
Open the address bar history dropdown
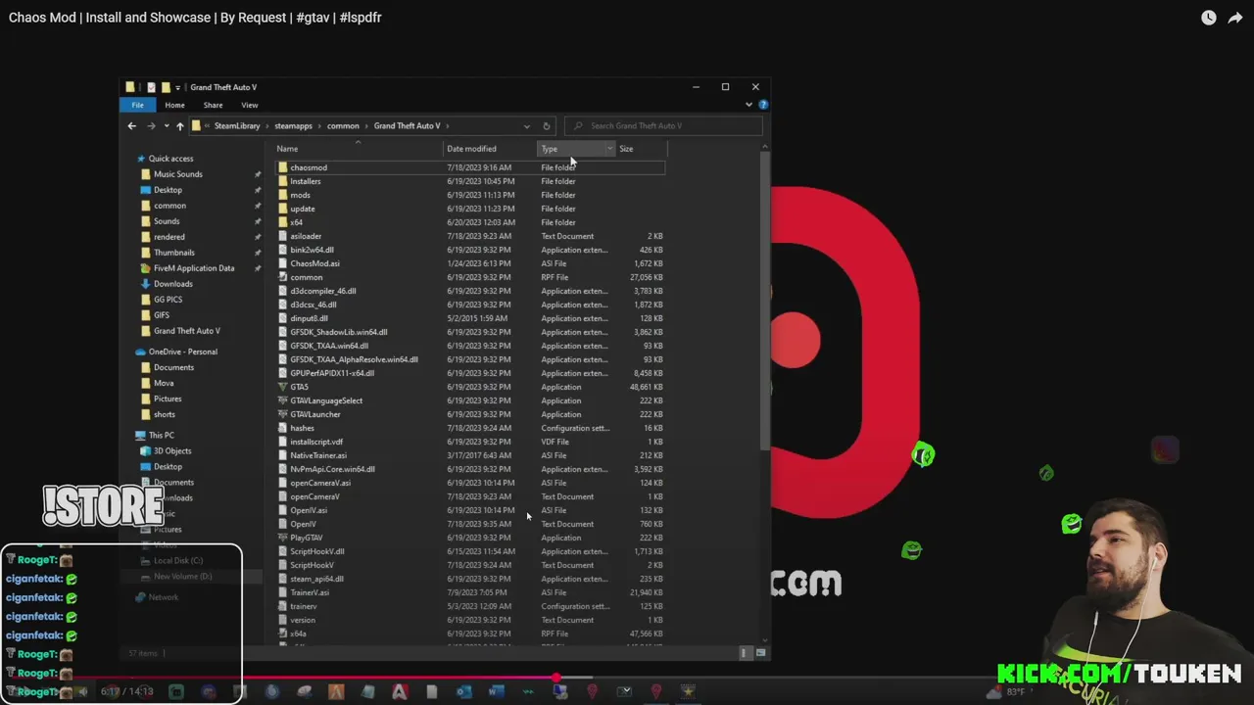[526, 125]
